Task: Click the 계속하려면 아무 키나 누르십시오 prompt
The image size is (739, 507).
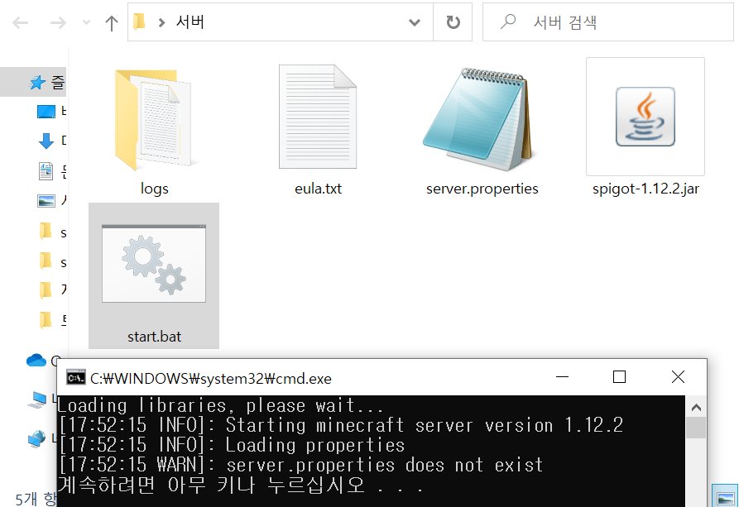Action: [240, 485]
